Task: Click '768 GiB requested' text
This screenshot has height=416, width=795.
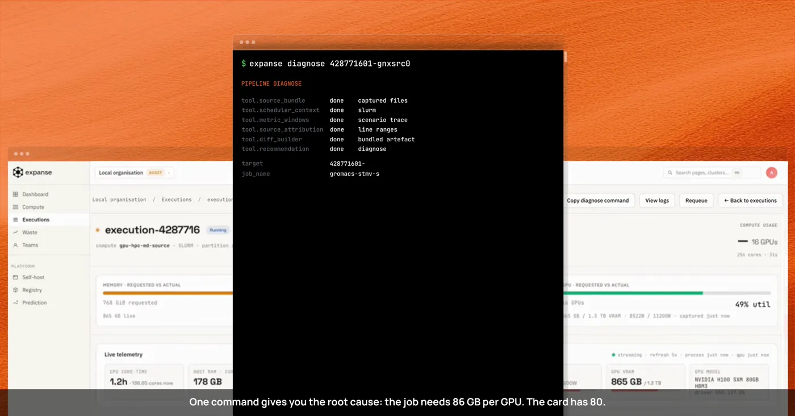Action: pyautogui.click(x=130, y=302)
